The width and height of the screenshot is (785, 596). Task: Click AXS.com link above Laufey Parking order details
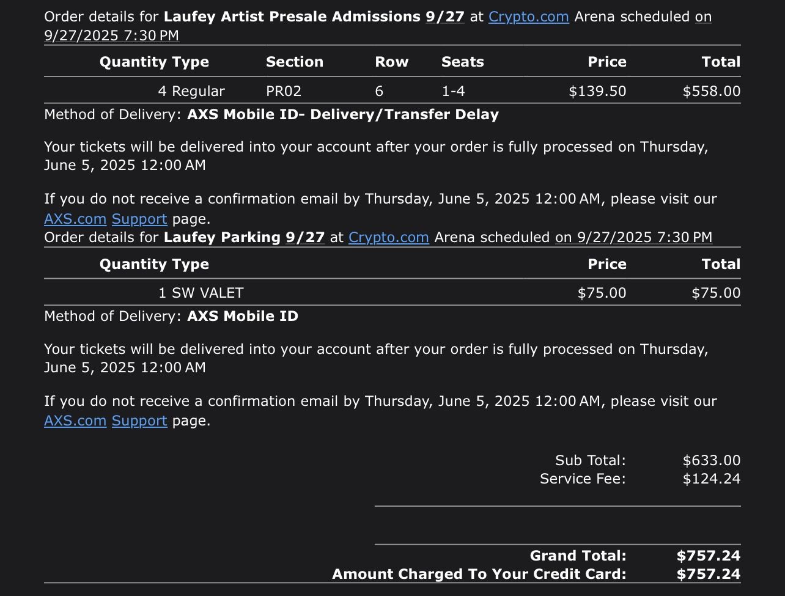coord(75,219)
